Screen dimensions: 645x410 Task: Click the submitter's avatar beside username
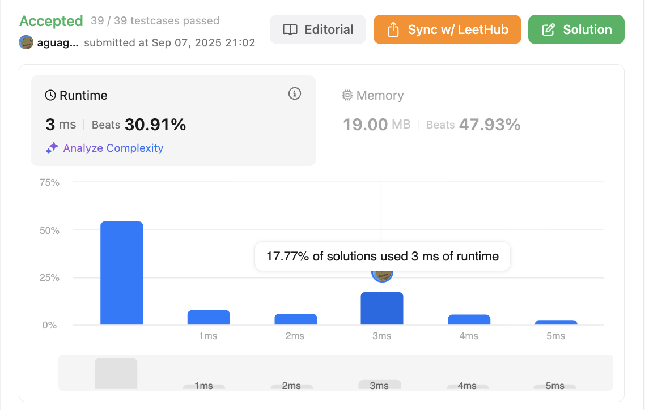[x=26, y=42]
